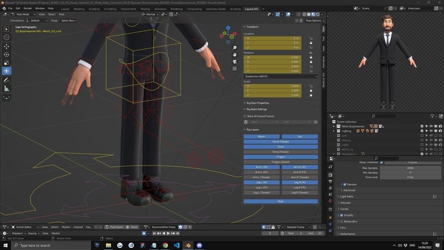This screenshot has width=444, height=250.
Task: Select the Move tool in the left toolbar
Action: click(7, 46)
